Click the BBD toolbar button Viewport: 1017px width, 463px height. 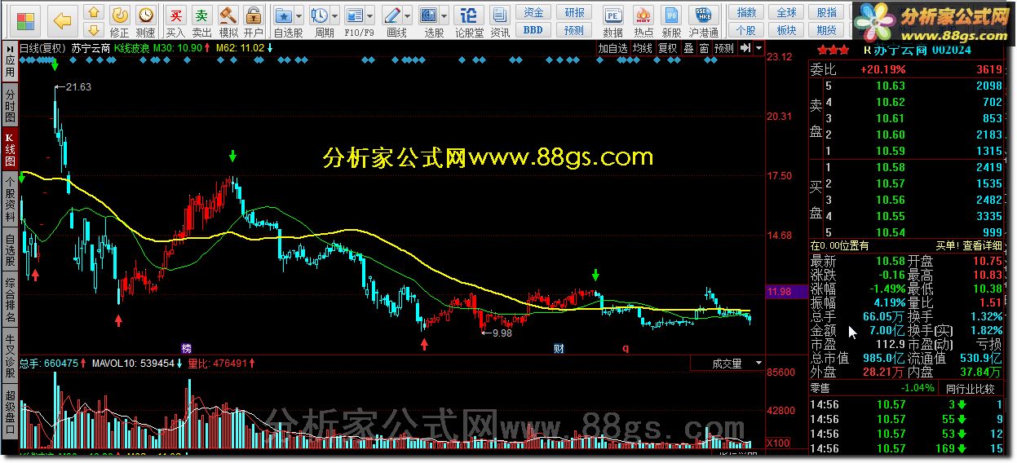point(533,30)
